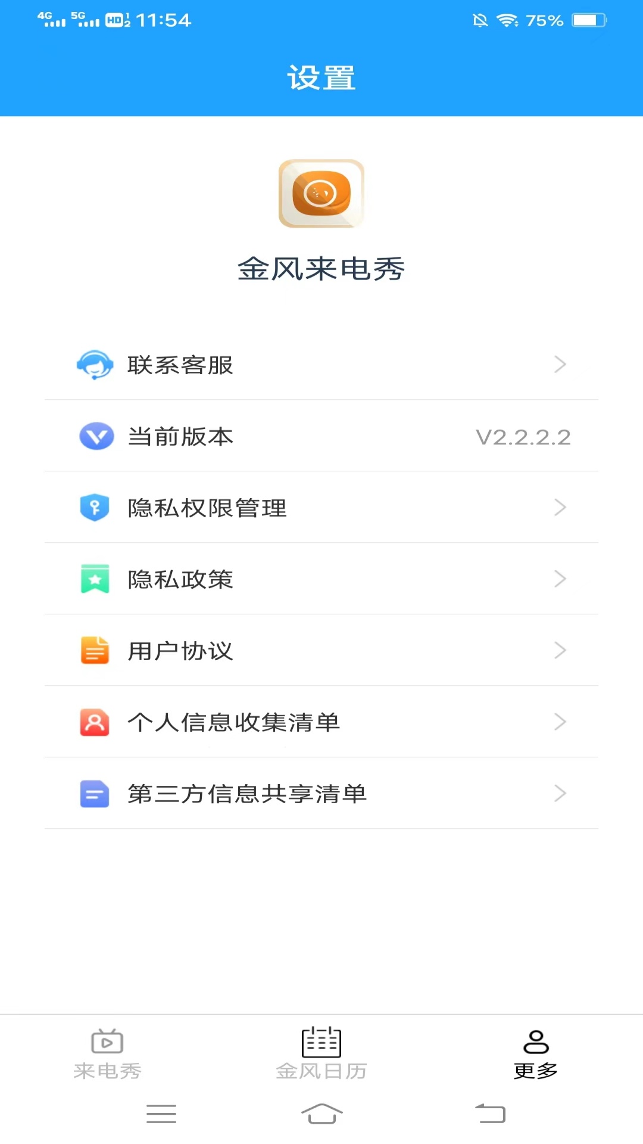Open 用户协议 using its chevron arrow
643x1144 pixels.
pyautogui.click(x=560, y=651)
